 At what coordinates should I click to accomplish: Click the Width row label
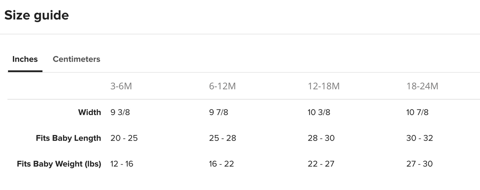(x=90, y=112)
